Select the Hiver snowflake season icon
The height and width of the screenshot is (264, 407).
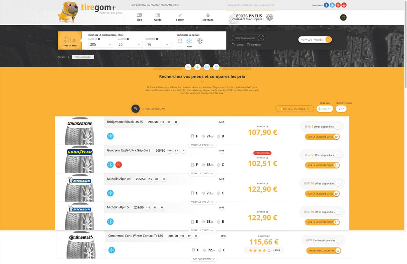(189, 41)
